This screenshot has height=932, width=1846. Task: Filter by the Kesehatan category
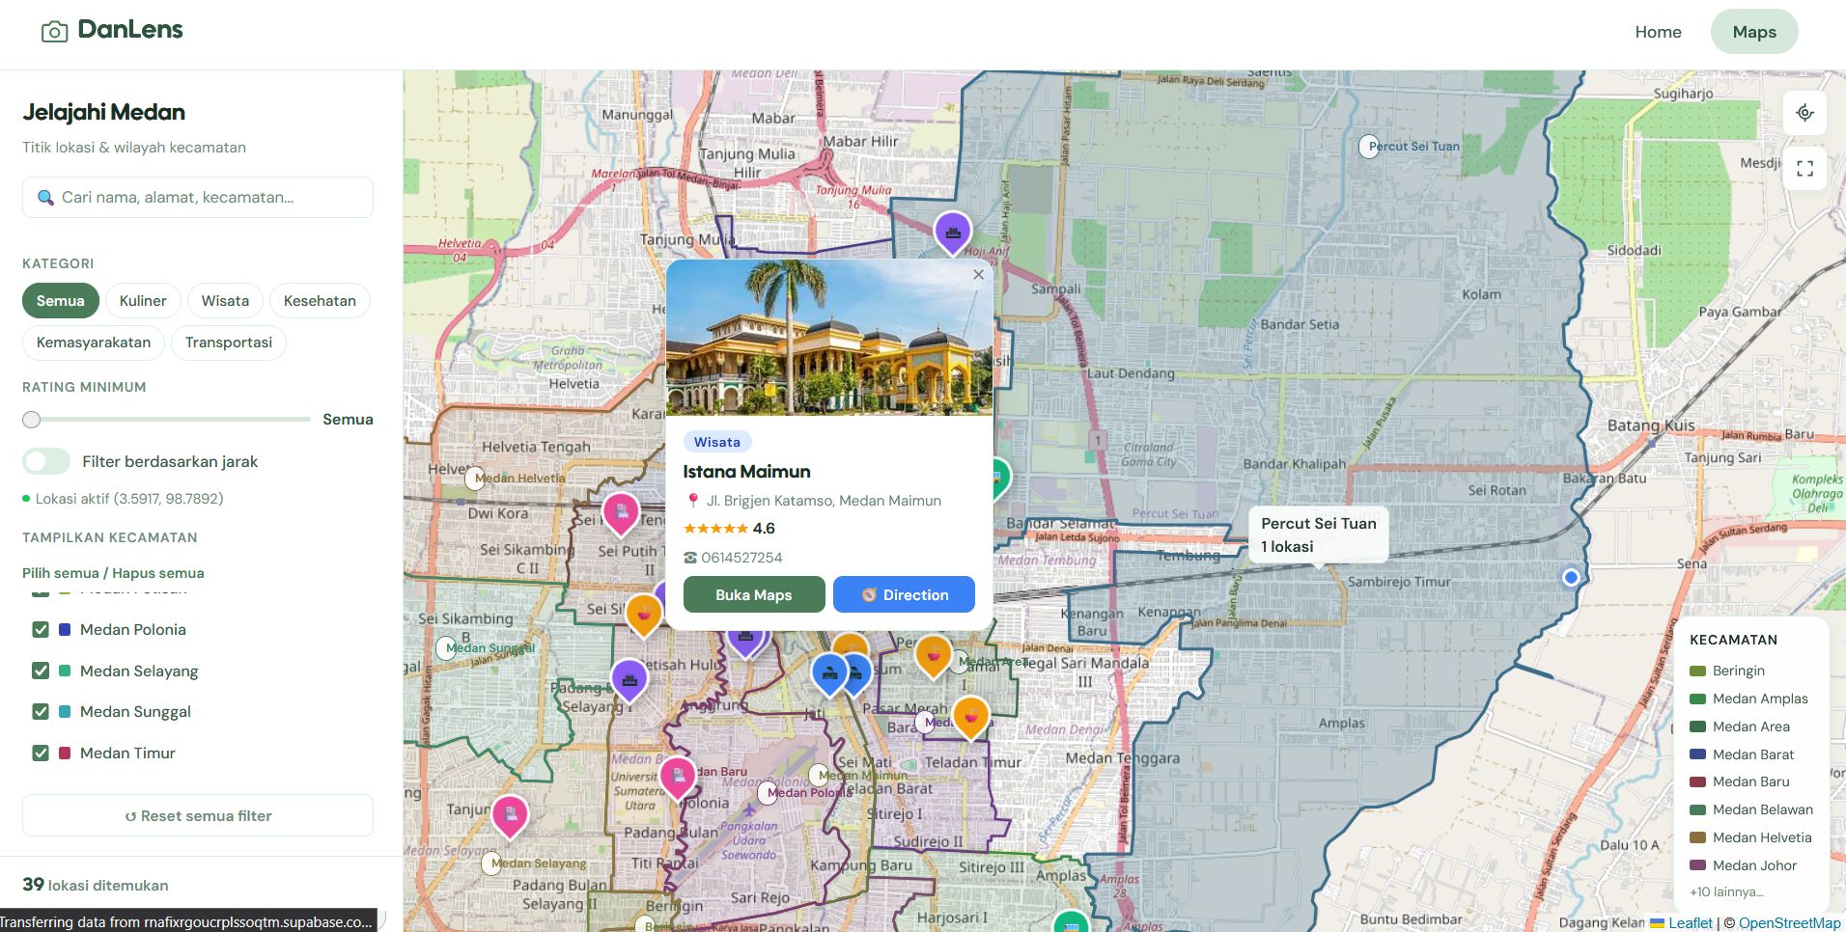pyautogui.click(x=320, y=301)
